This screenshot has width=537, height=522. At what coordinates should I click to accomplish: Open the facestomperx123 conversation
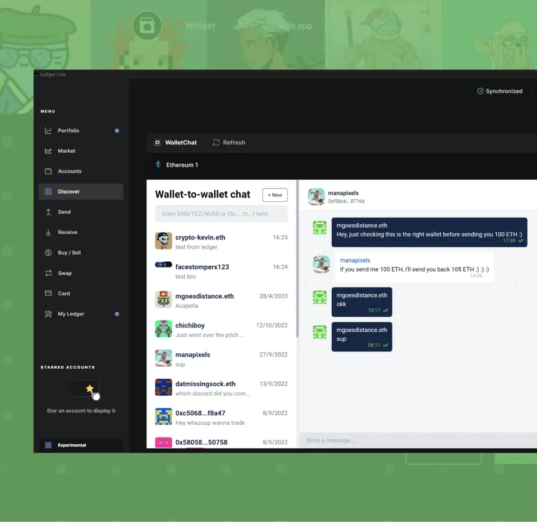pyautogui.click(x=222, y=271)
